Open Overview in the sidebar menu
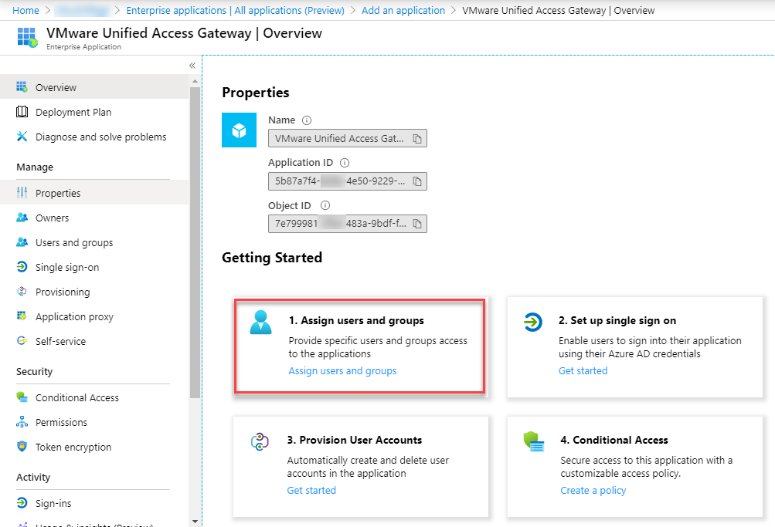Viewport: 775px width, 527px height. click(x=94, y=87)
